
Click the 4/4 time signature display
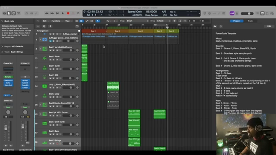click(x=164, y=12)
